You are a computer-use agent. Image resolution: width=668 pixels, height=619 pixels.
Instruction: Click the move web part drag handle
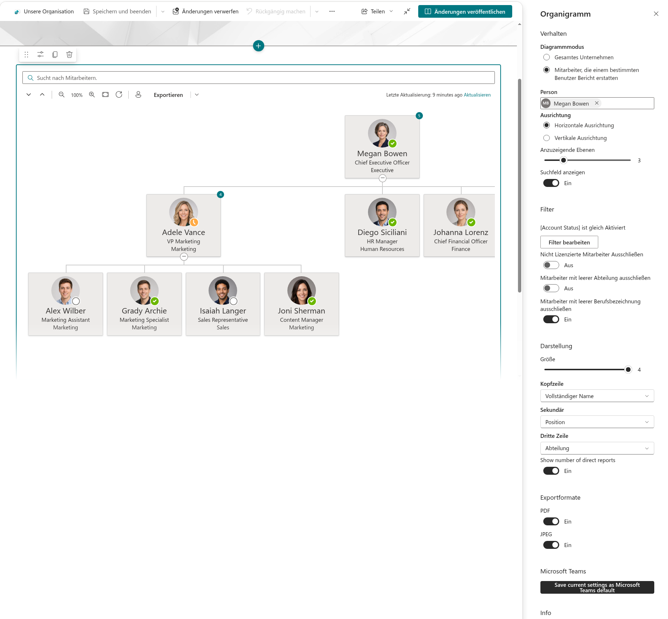click(x=26, y=55)
